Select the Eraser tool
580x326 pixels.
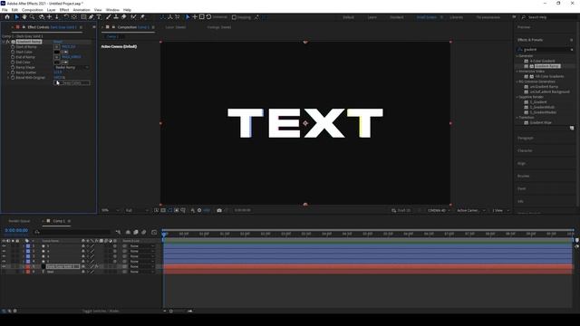123,17
